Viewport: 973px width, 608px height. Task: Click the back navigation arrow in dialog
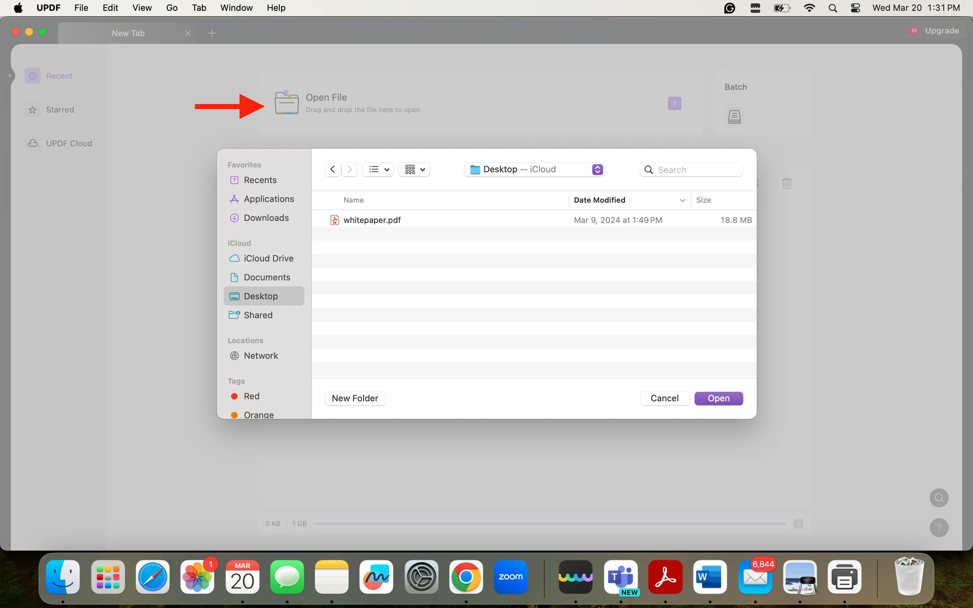pos(332,169)
